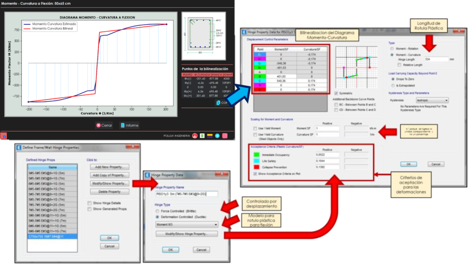The width and height of the screenshot is (473, 265).
Task: Select Moment - Rotation radio option
Action: [x=393, y=48]
